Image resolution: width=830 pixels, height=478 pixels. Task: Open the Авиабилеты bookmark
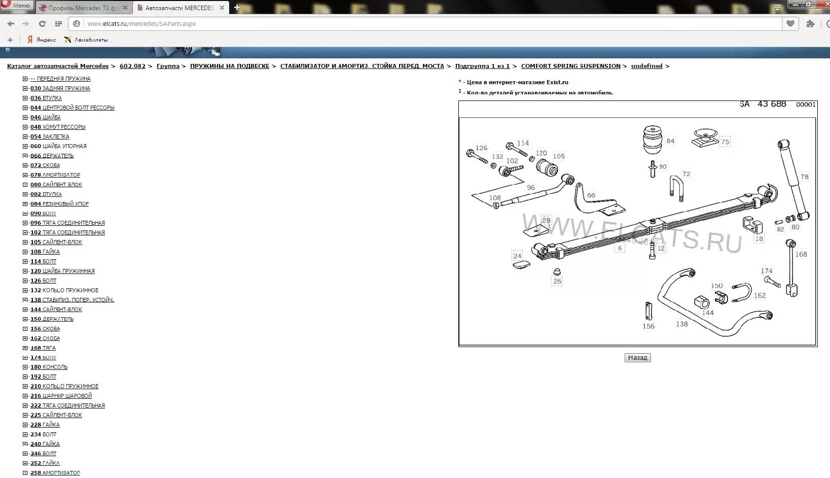(86, 40)
